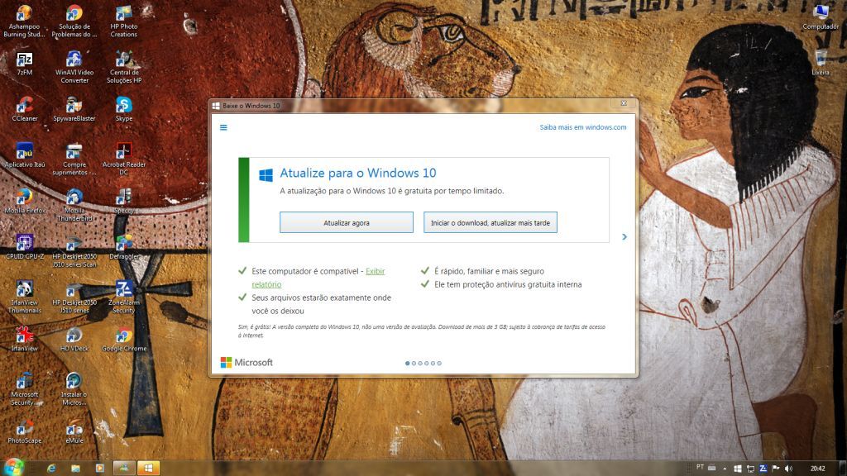Screen dimensions: 847x476
Task: Select the CPUID CPU-Z desktop icon
Action: point(24,247)
